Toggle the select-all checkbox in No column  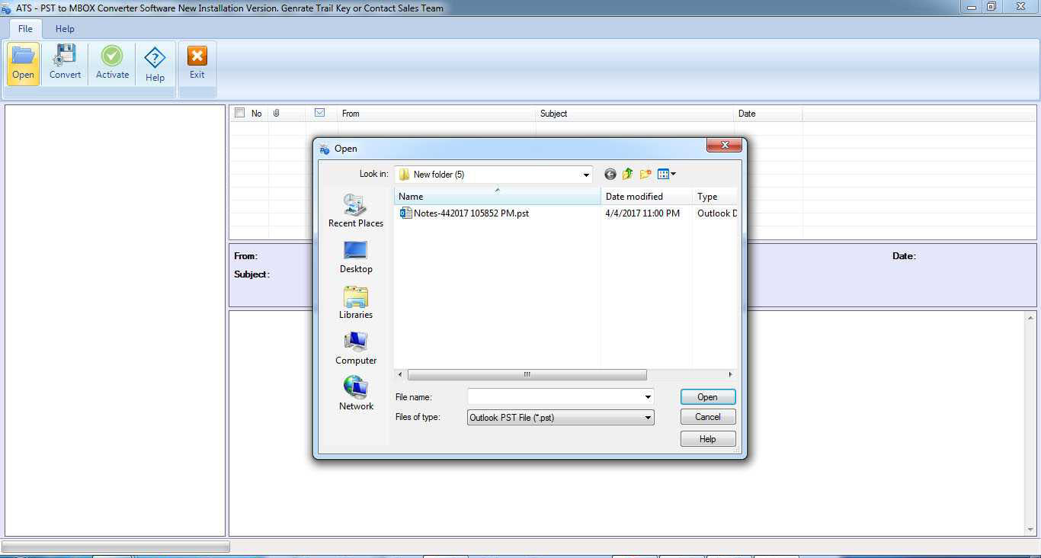[240, 113]
